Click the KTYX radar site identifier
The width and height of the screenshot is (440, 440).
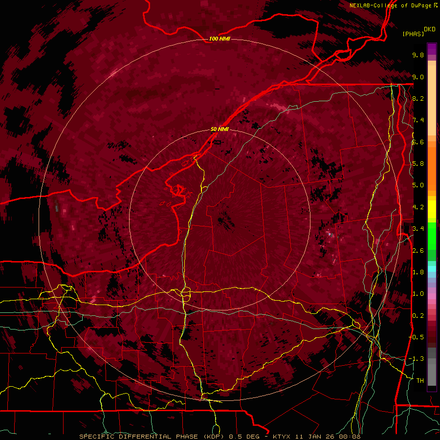(x=282, y=437)
